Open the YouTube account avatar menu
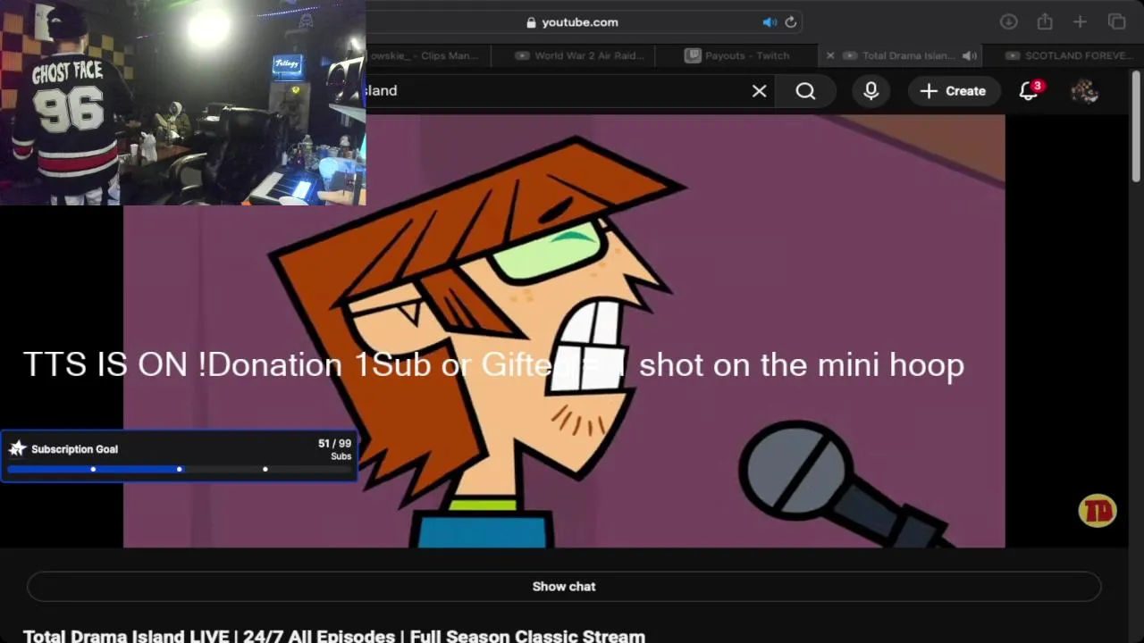 [1084, 91]
